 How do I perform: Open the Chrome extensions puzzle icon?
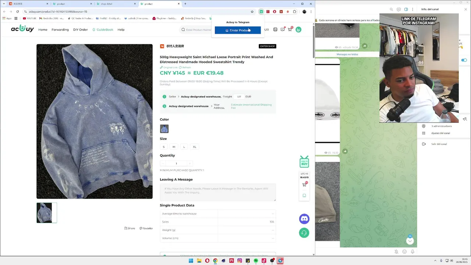[x=294, y=12]
